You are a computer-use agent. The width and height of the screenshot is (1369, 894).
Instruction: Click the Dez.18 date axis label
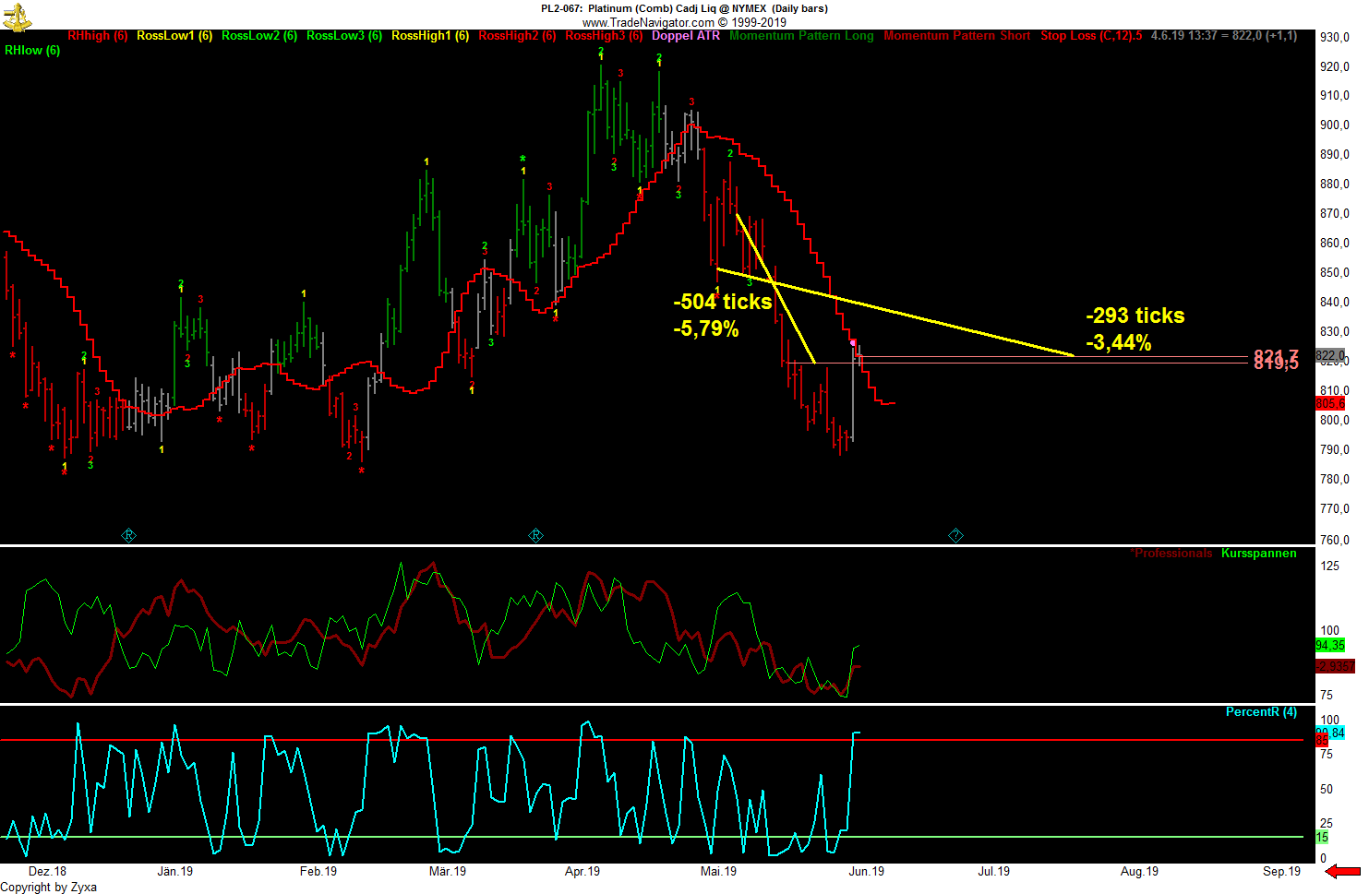click(x=47, y=871)
